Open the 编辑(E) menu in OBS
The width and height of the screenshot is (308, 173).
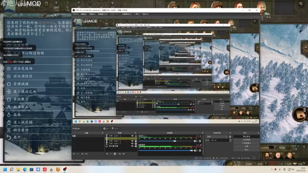(84, 14)
